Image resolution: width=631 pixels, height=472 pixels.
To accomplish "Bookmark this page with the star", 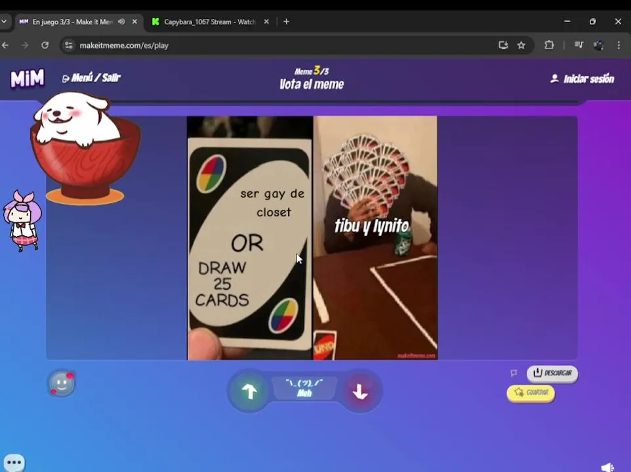I will coord(521,45).
